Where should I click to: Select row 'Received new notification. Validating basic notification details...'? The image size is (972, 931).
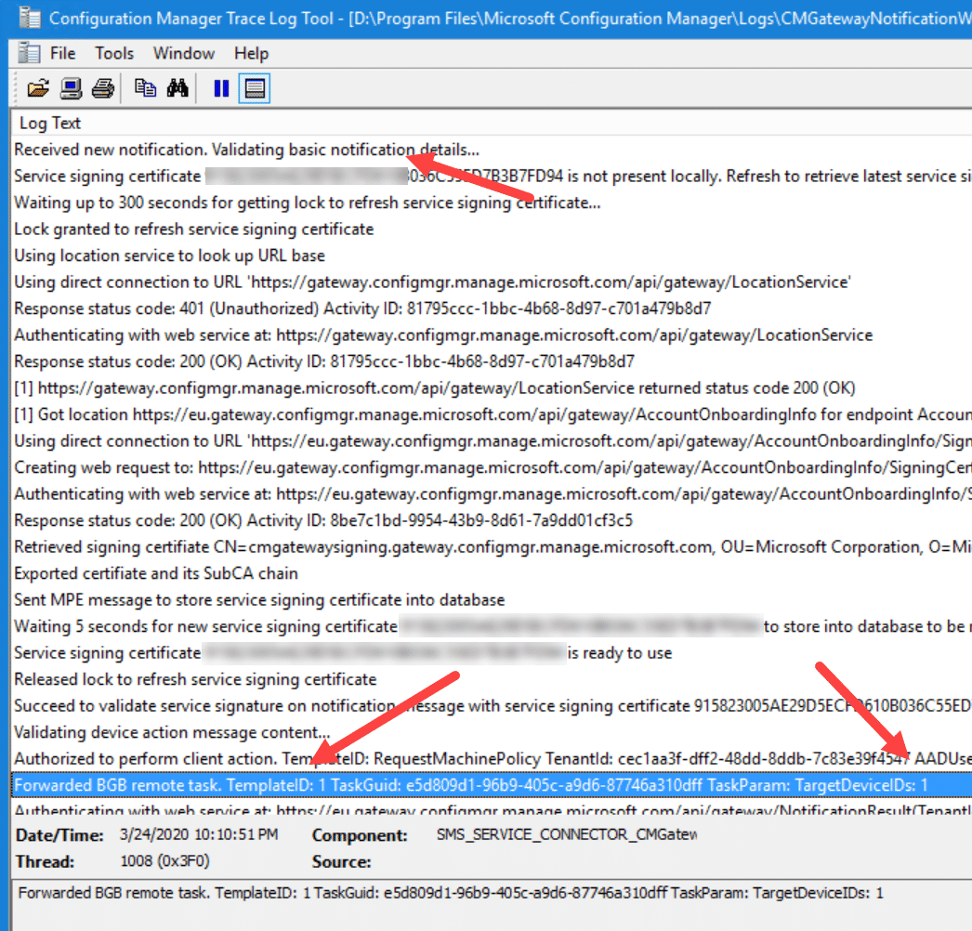coord(493,150)
